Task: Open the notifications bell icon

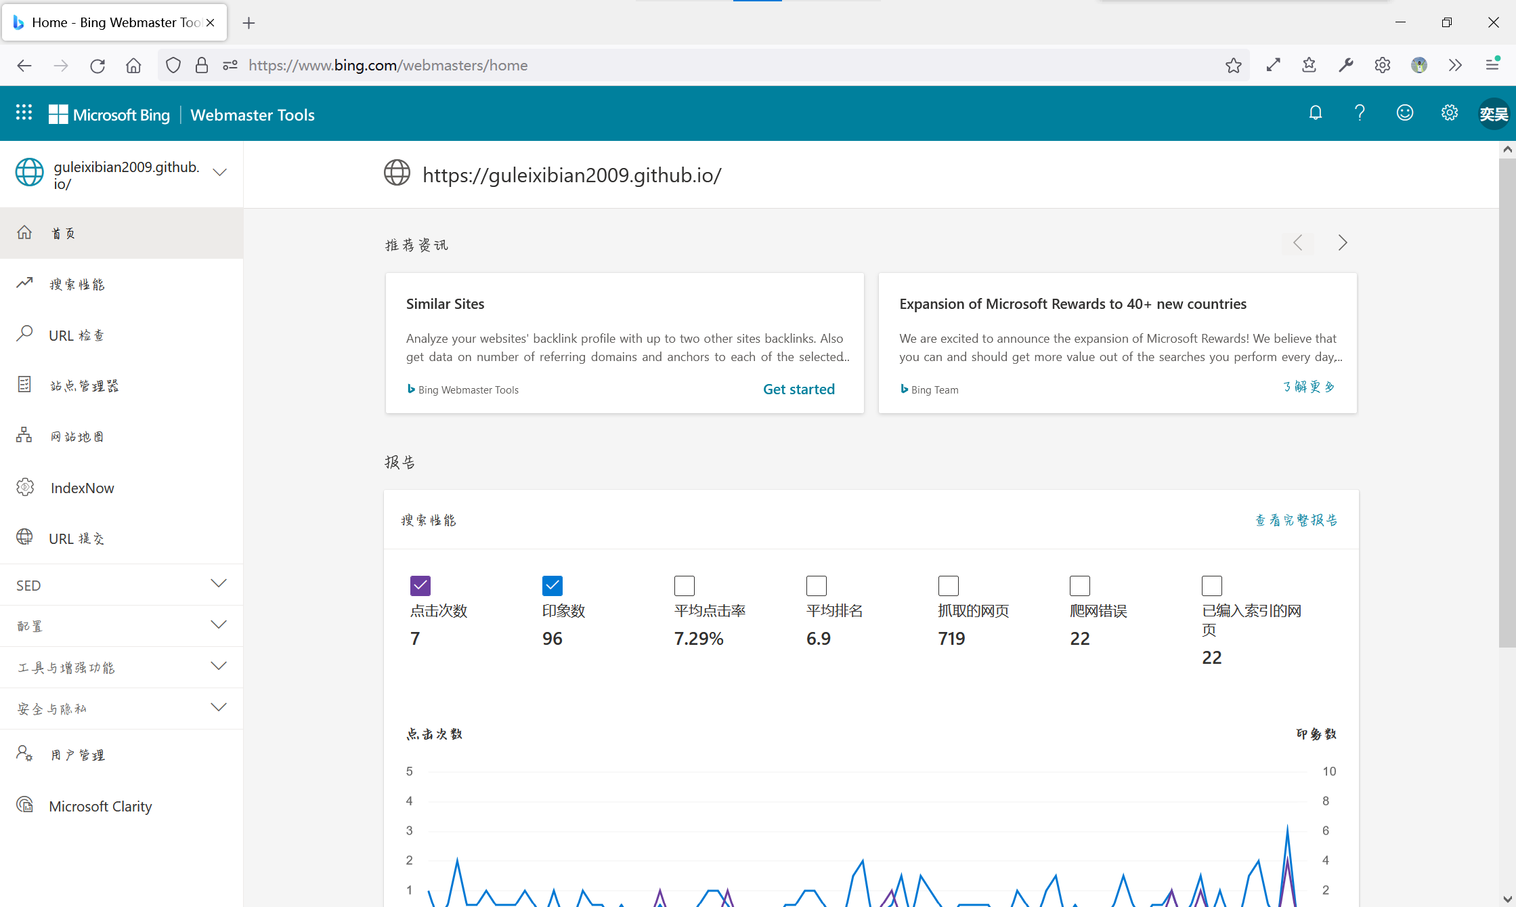Action: click(1315, 113)
